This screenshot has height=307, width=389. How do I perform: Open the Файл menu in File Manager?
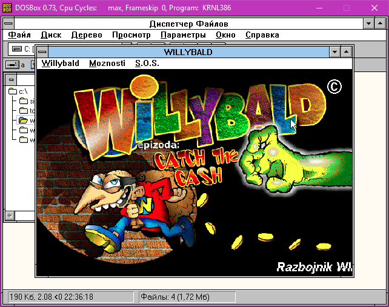coord(19,35)
